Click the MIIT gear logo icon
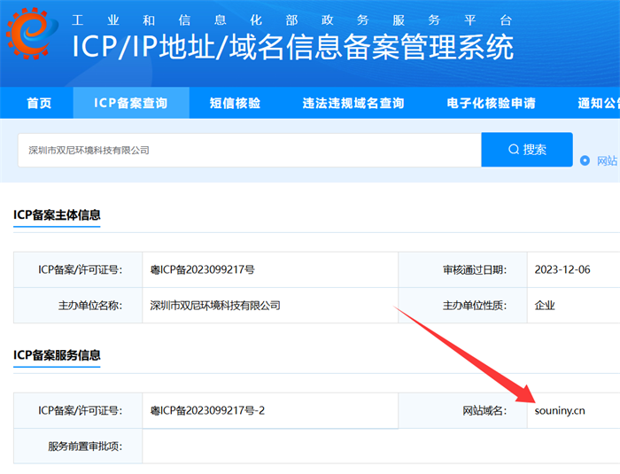Viewport: 620px width, 474px height. [x=32, y=34]
